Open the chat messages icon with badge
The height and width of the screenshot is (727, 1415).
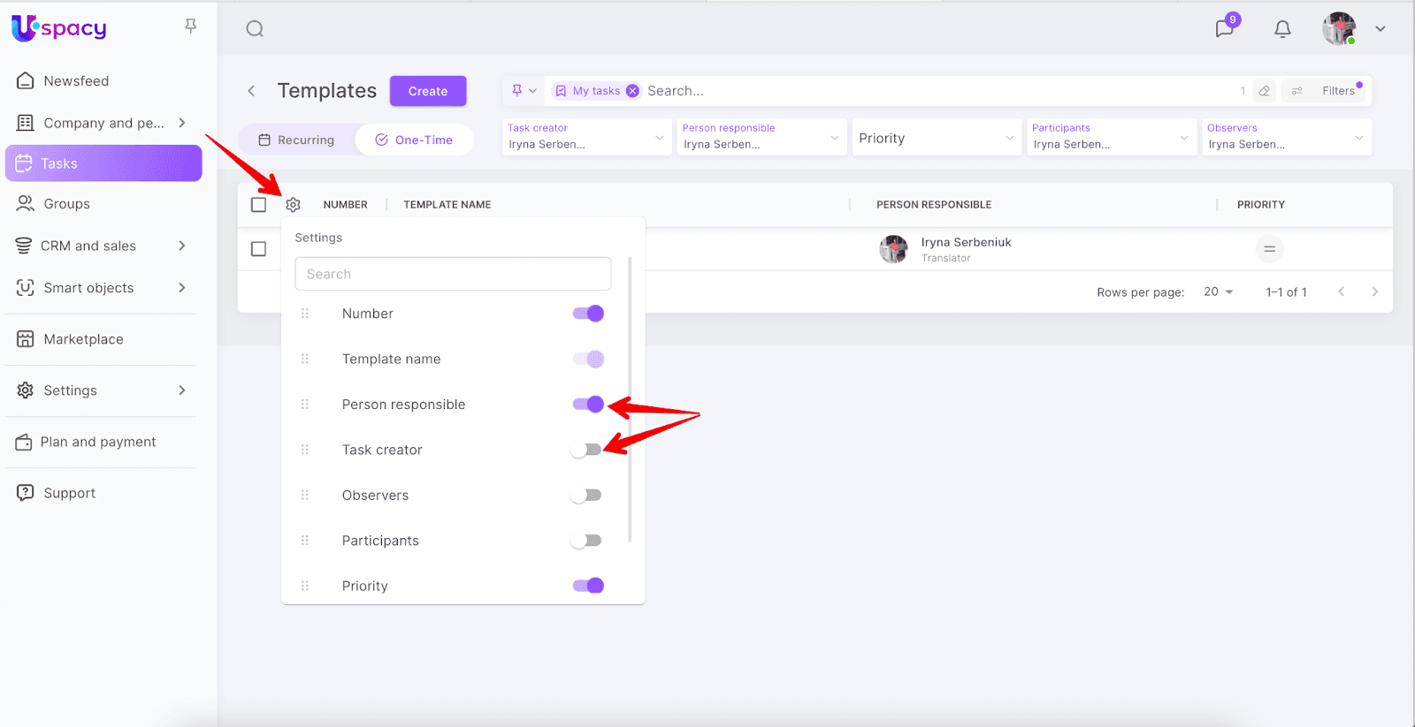click(1224, 29)
